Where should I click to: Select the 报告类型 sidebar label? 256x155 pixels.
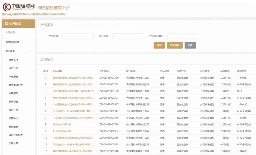10,51
